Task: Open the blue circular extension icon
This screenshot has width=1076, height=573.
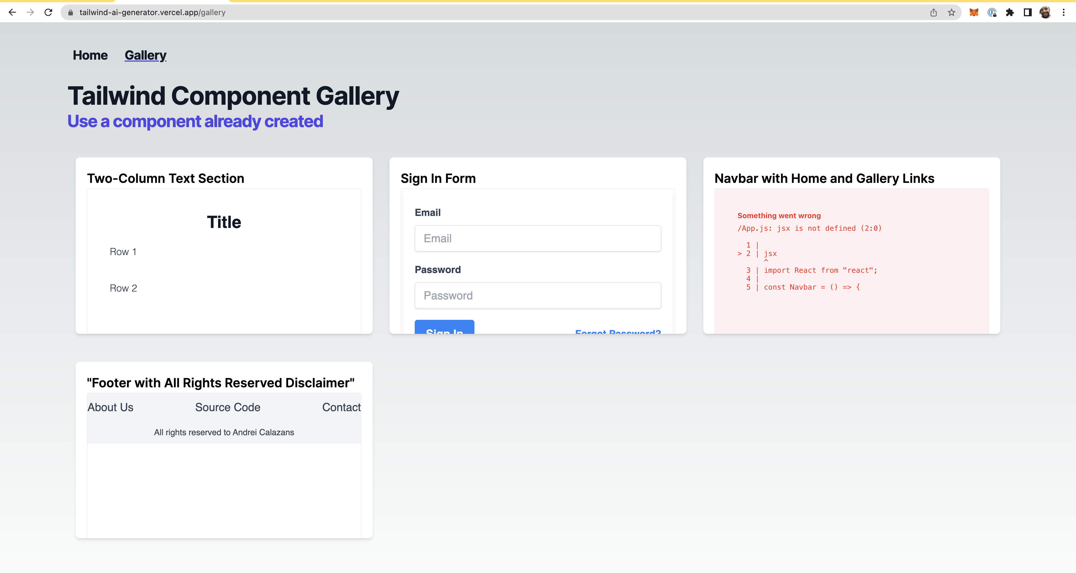Action: (992, 13)
